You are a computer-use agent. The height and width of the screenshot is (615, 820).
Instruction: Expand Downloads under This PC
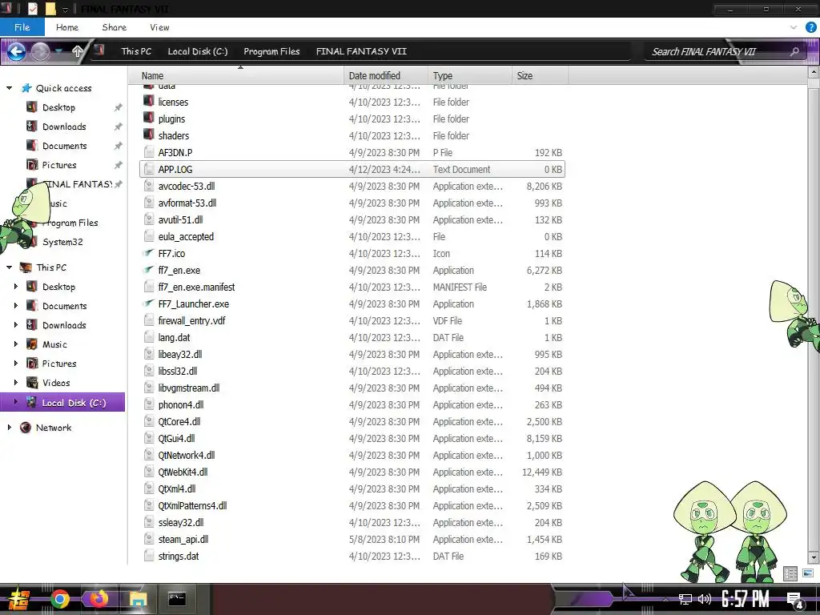16,325
